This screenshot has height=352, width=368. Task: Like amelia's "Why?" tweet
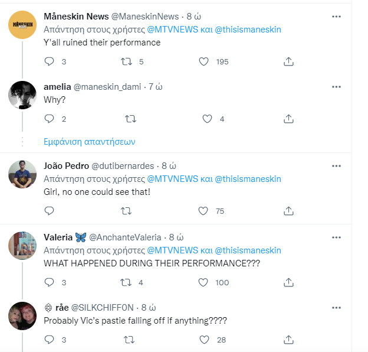[x=207, y=119]
